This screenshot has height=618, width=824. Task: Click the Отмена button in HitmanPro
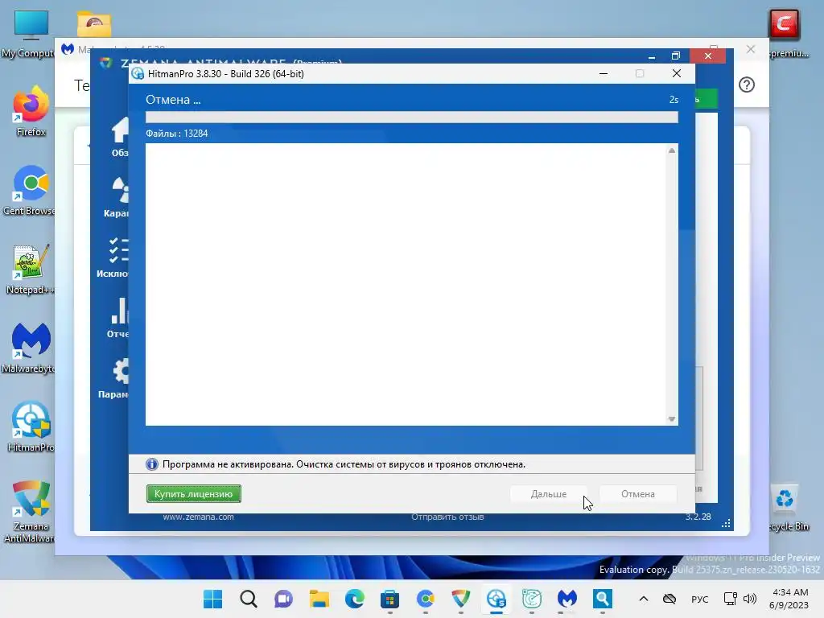637,494
